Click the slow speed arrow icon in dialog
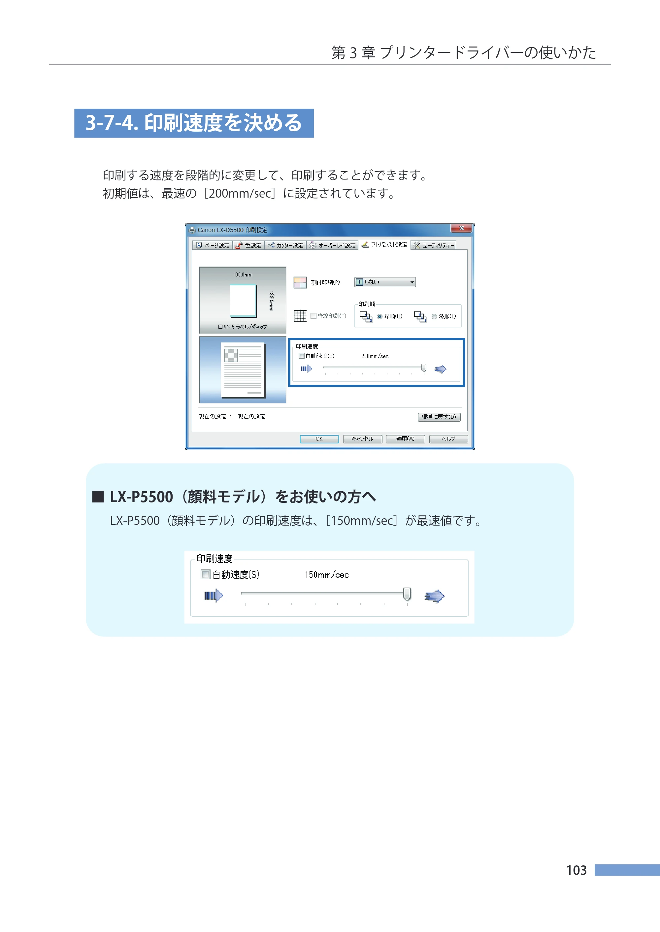This screenshot has width=660, height=932. tap(307, 369)
